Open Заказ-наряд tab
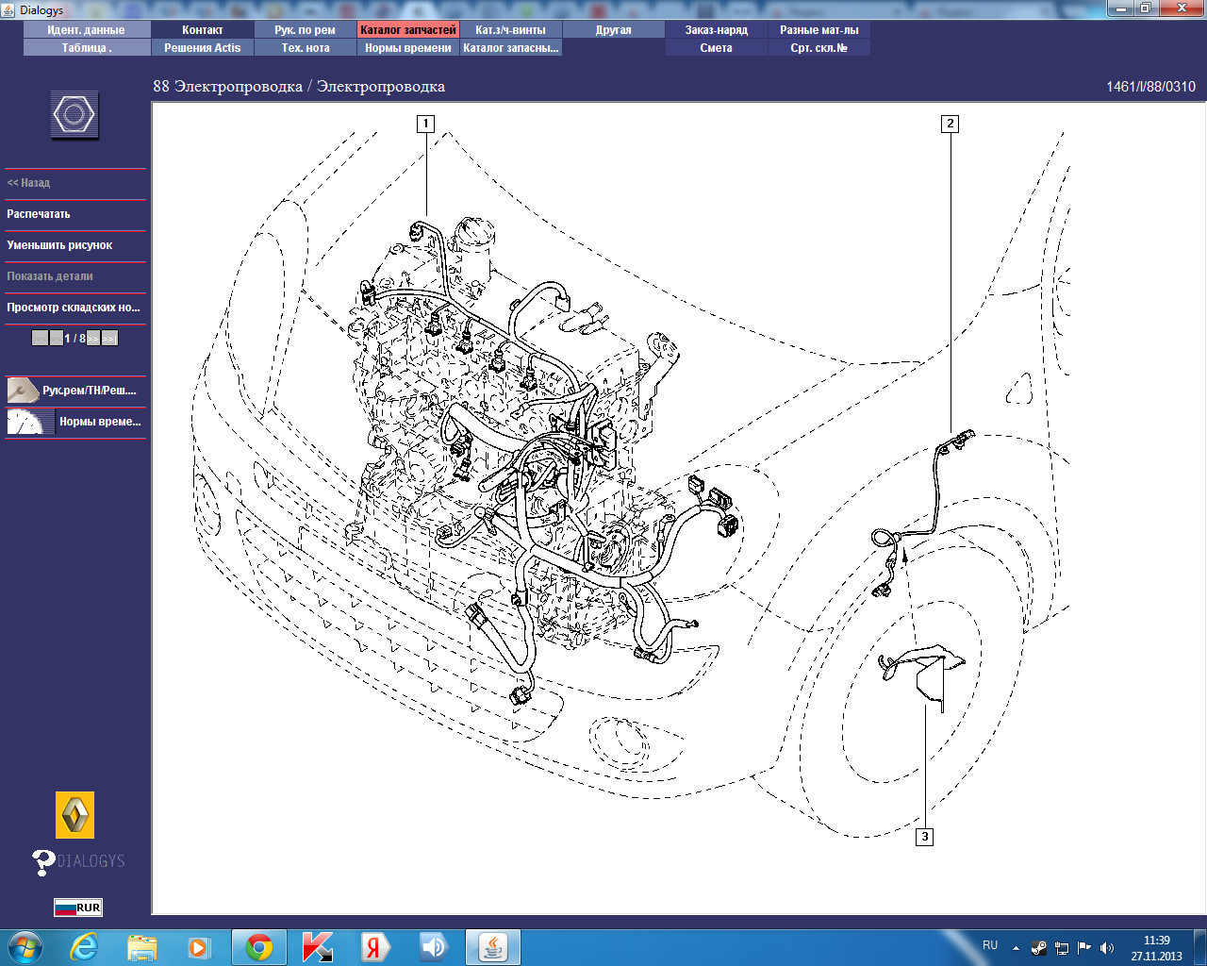This screenshot has width=1207, height=966. (717, 30)
